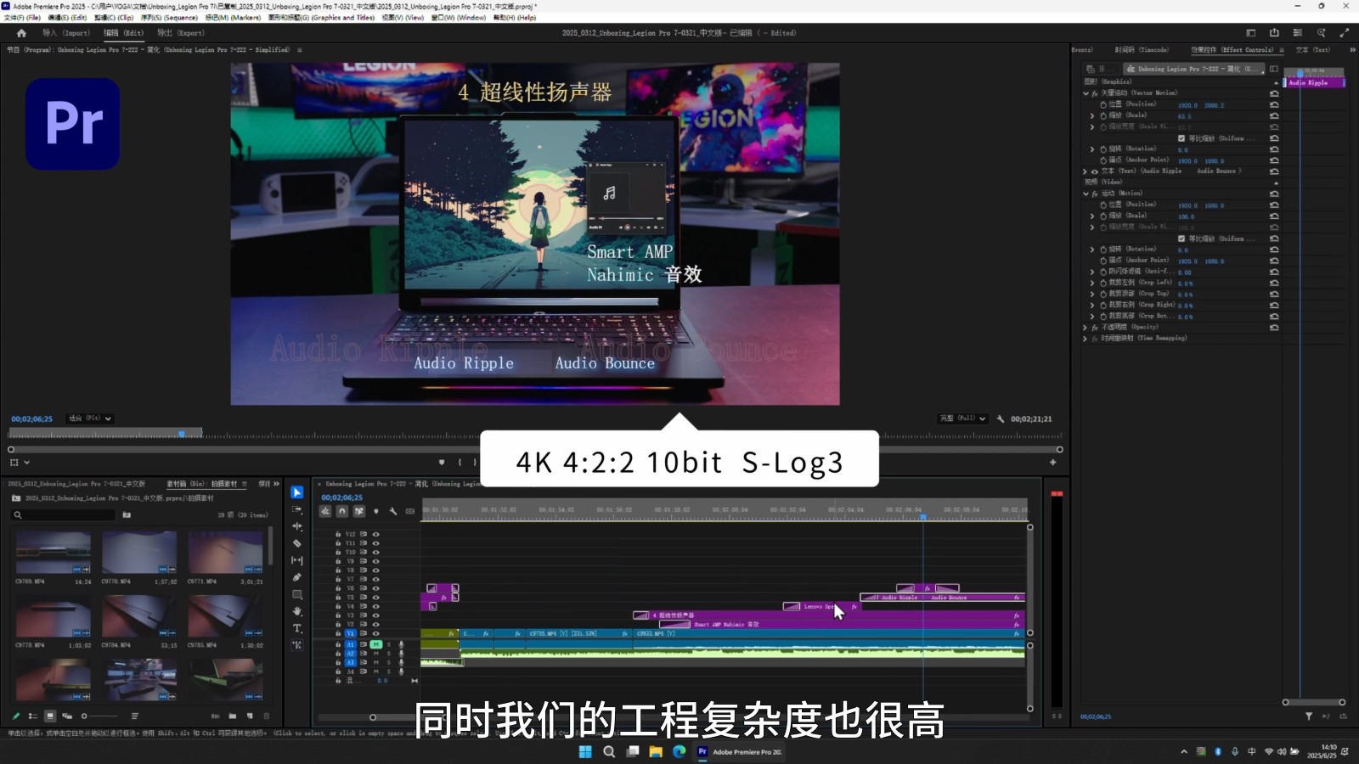Toggle fullscreen video output icon
This screenshot has height=764, width=1359.
click(x=1344, y=33)
